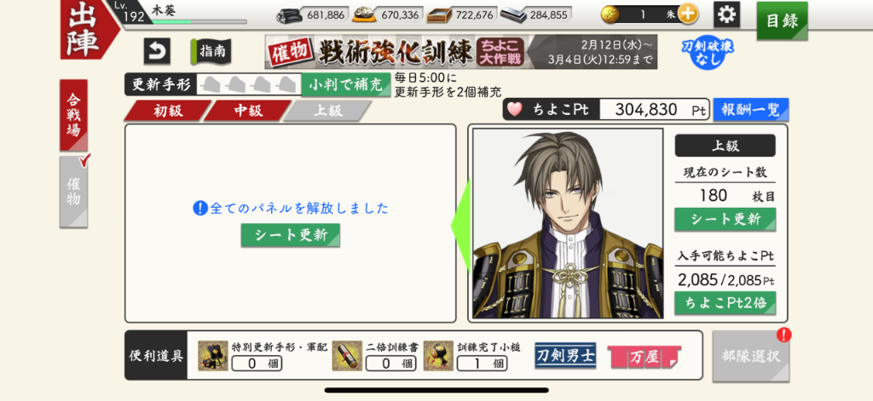
Task: Click シート更新 button in center panel
Action: tap(290, 235)
